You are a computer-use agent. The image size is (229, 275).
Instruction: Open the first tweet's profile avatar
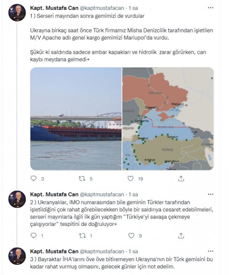click(x=17, y=13)
